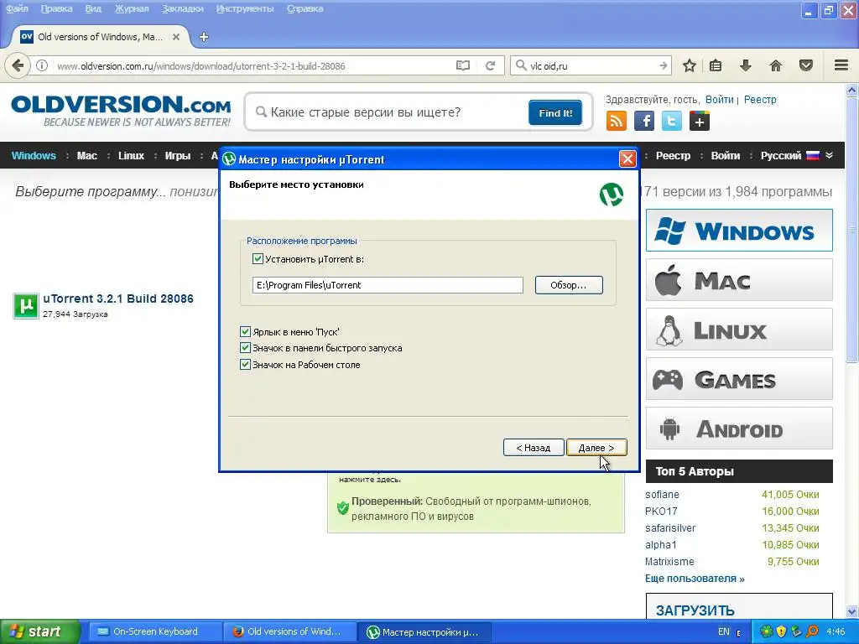Reload the current page
The width and height of the screenshot is (859, 644).
490,65
